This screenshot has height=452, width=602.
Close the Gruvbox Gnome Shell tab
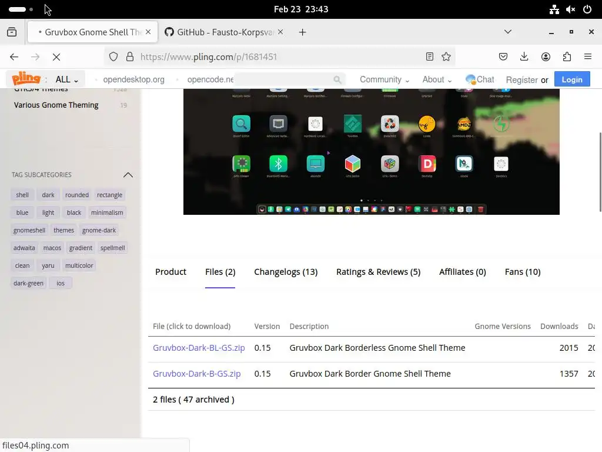tap(148, 32)
